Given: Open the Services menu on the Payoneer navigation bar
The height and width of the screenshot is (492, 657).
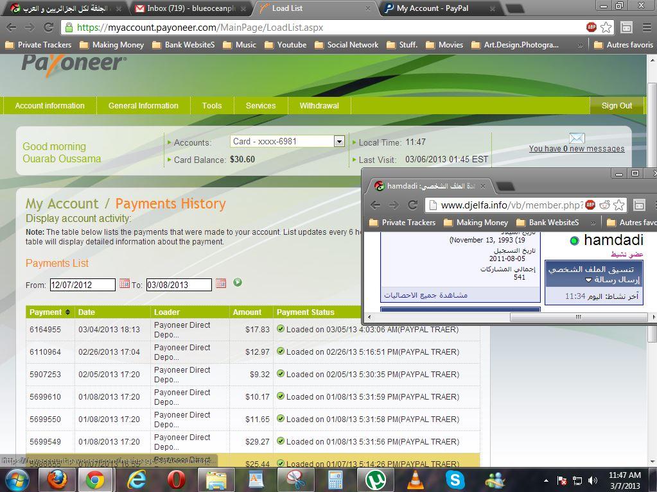Looking at the screenshot, I should pyautogui.click(x=261, y=106).
